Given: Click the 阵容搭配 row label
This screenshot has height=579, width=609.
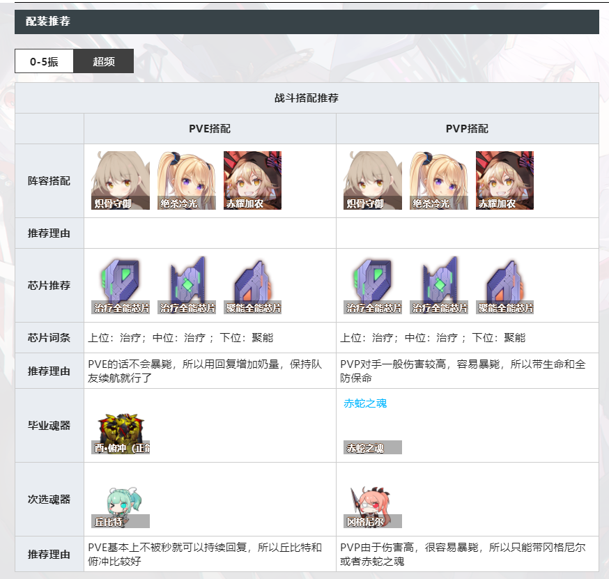Looking at the screenshot, I should (49, 181).
